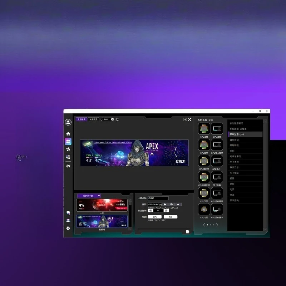Select 天气查询 in category list
The width and height of the screenshot is (286, 286).
pyautogui.click(x=245, y=201)
